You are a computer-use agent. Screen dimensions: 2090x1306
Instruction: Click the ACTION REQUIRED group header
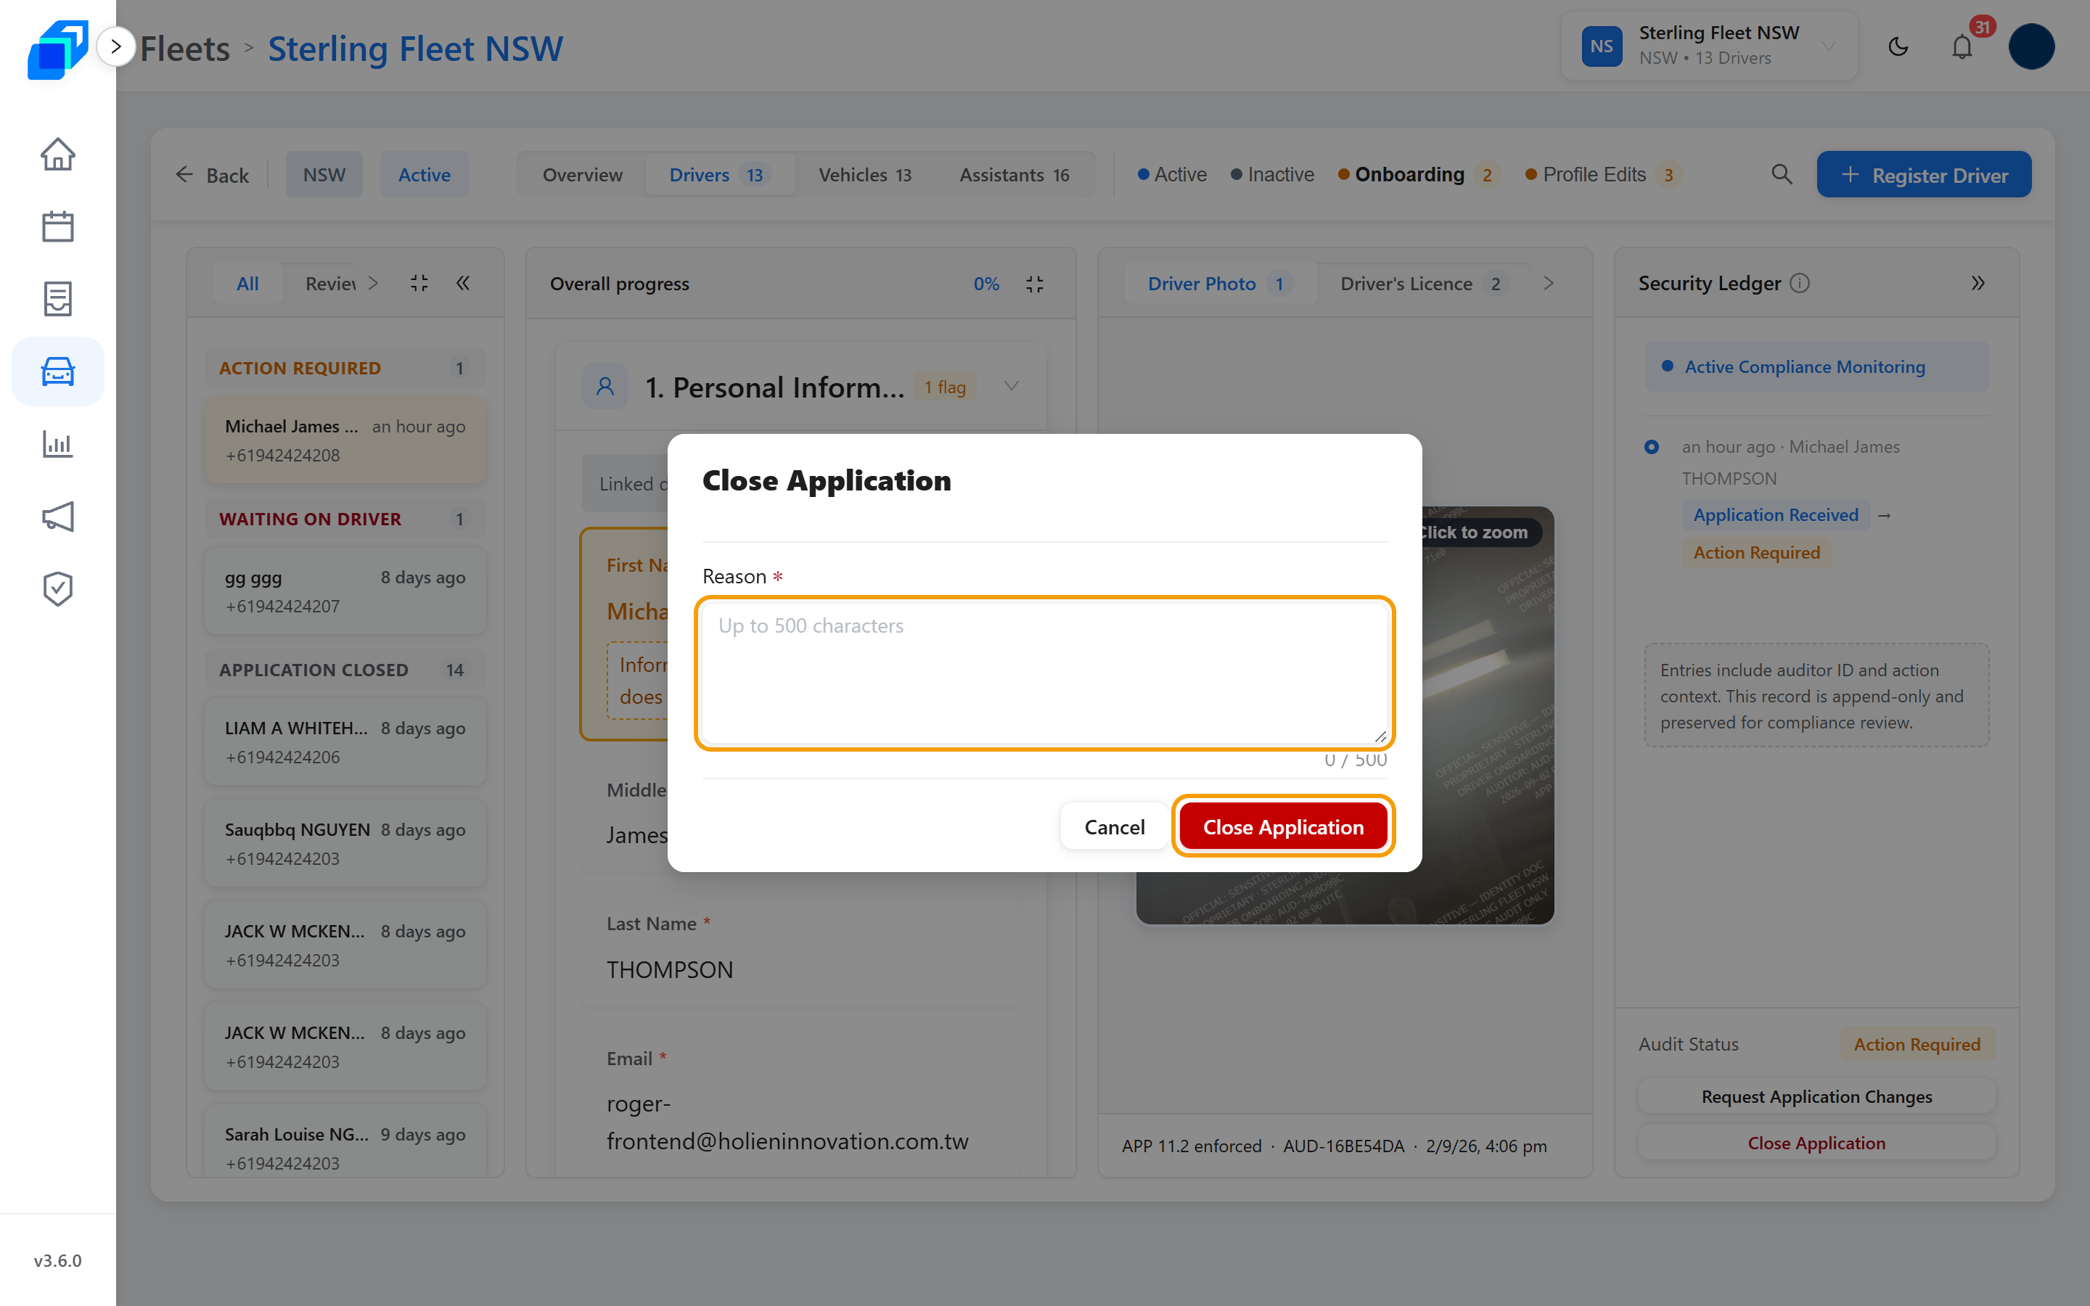(345, 368)
